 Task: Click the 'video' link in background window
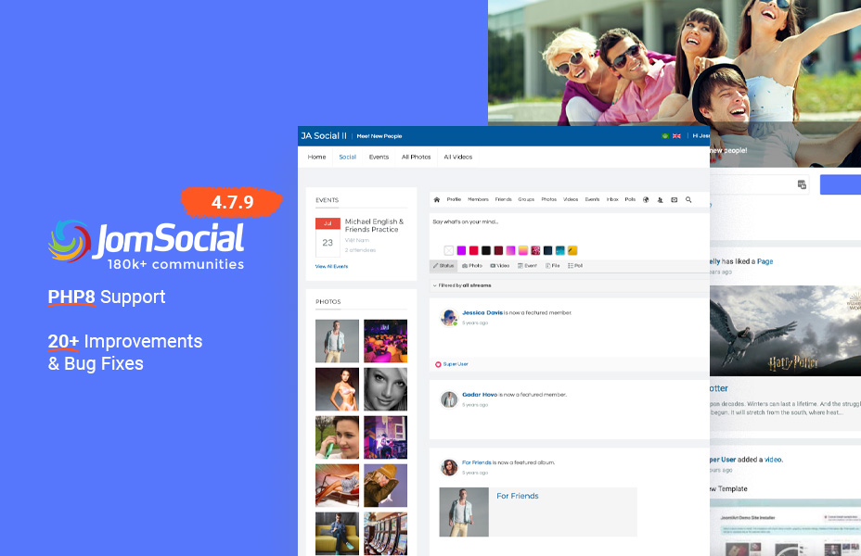[773, 460]
